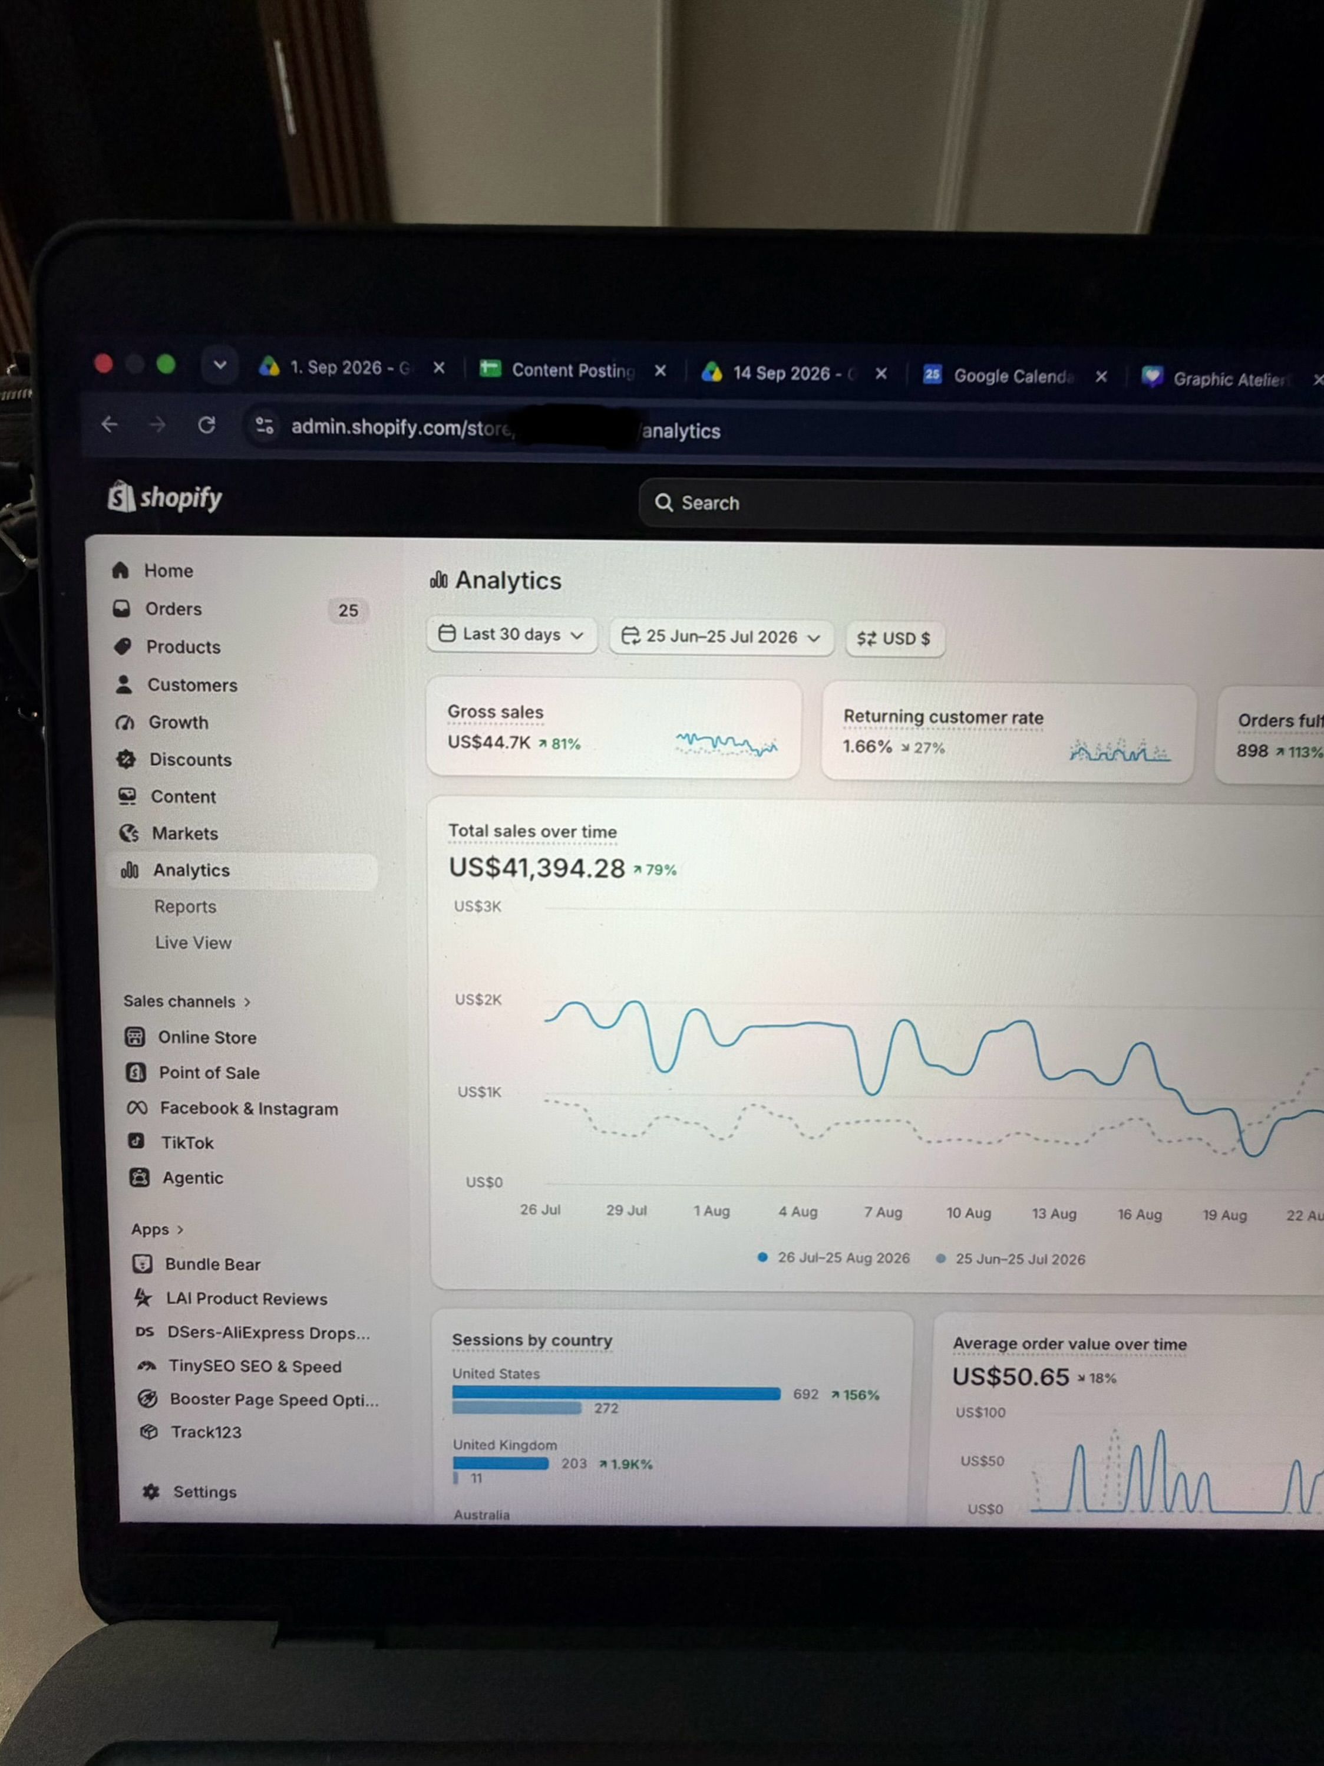Click the United States 692 sessions bar

pyautogui.click(x=616, y=1393)
